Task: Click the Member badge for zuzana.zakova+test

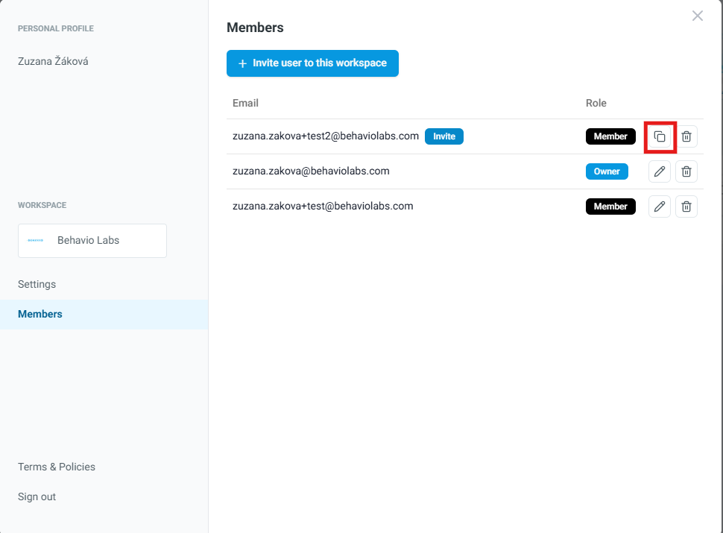Action: pos(610,206)
